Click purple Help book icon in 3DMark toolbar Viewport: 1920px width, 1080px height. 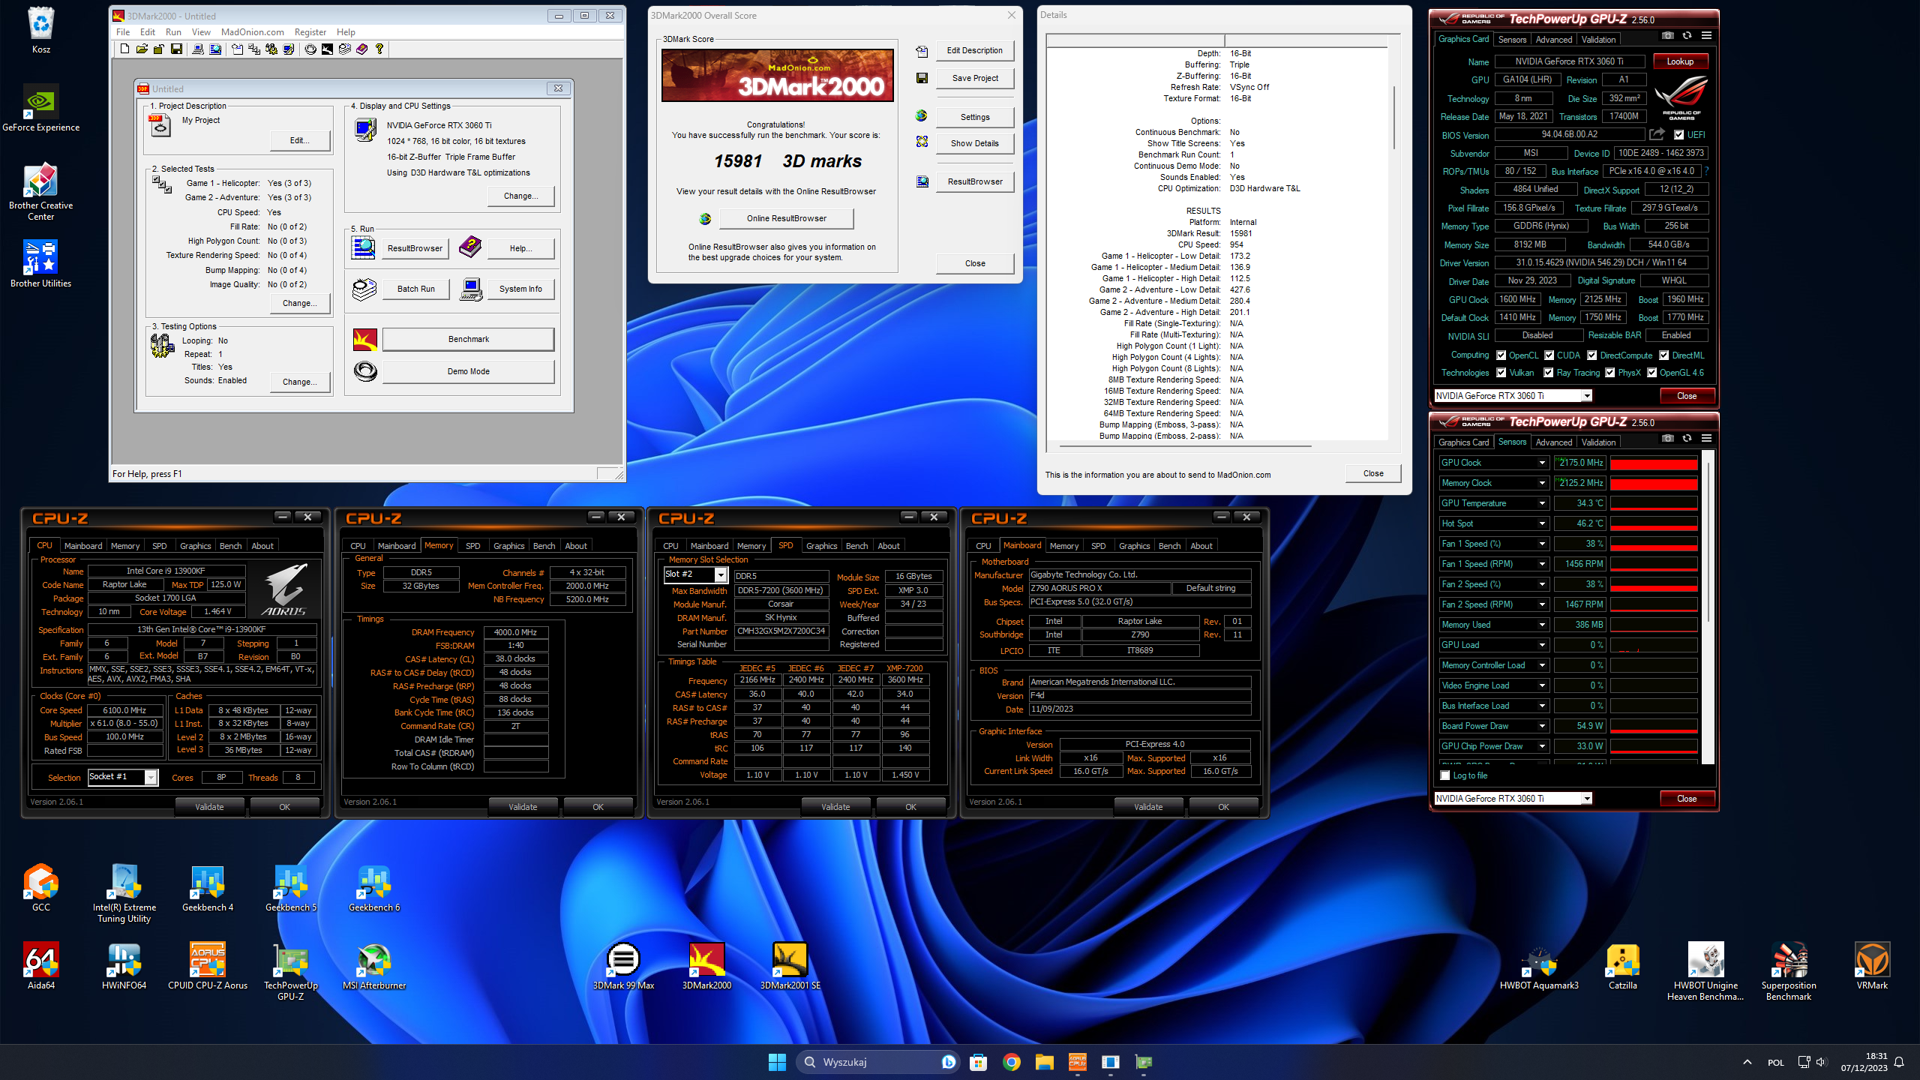tap(361, 49)
